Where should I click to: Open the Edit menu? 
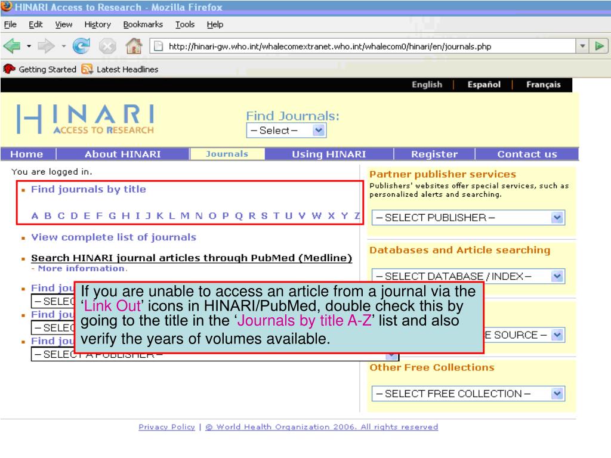(x=35, y=24)
